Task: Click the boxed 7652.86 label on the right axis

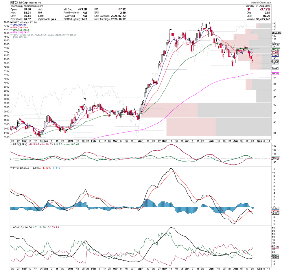Action: click(276, 33)
